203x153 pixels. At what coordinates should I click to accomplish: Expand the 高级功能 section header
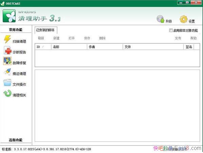16,140
